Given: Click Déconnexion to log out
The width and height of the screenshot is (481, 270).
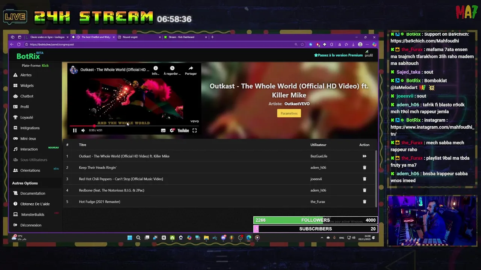Looking at the screenshot, I should (31, 225).
